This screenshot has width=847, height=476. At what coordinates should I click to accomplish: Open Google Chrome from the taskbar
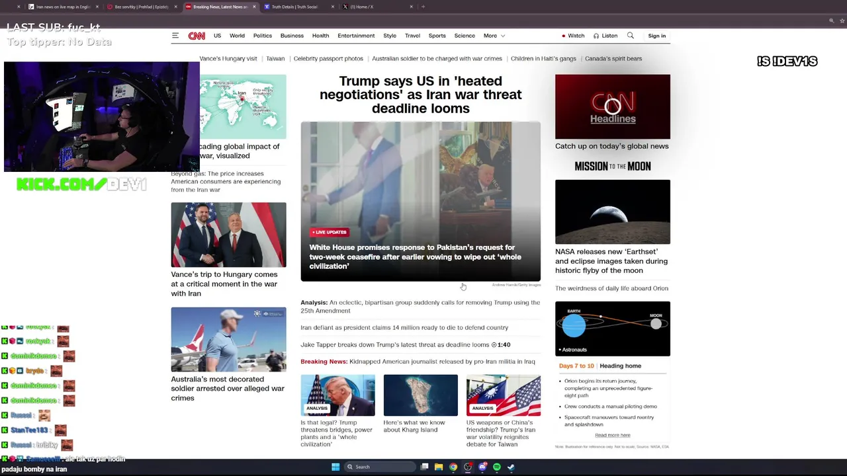453,467
